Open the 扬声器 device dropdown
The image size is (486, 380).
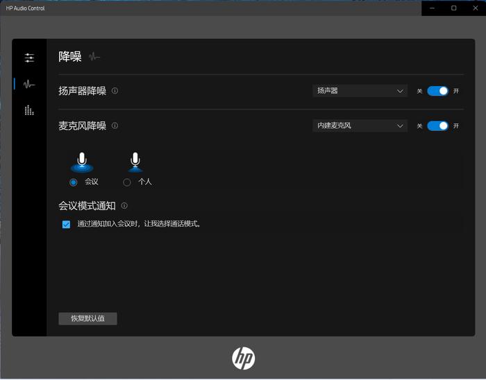360,91
